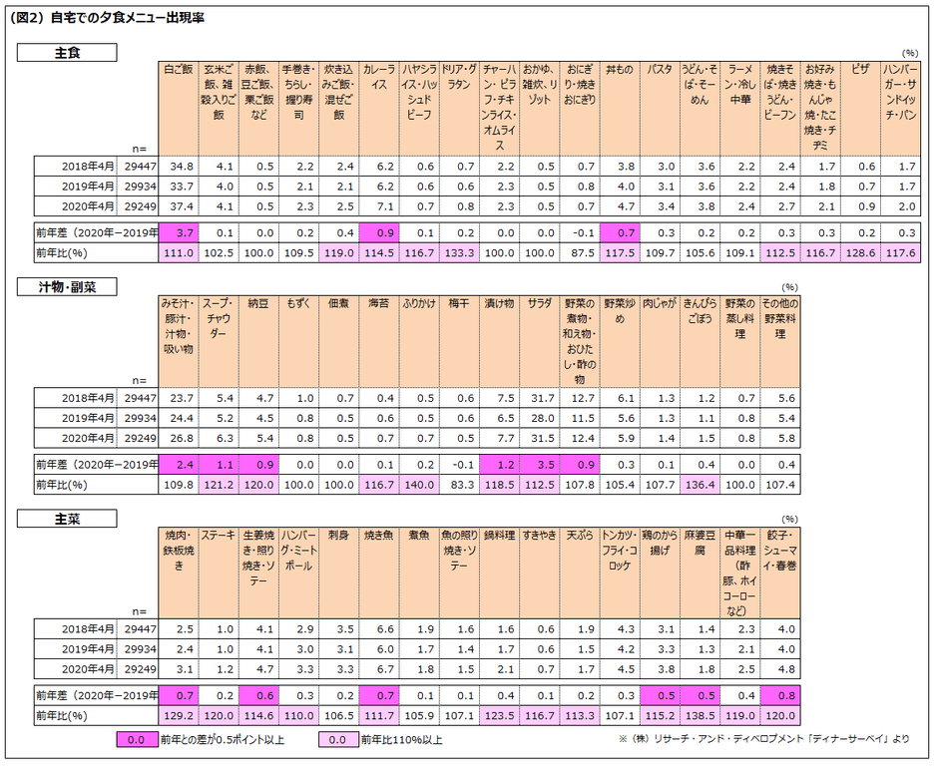Viewport: 938px width, 769px height.
Task: Click the dark pink 0.0 legend swatch
Action: pyautogui.click(x=137, y=740)
